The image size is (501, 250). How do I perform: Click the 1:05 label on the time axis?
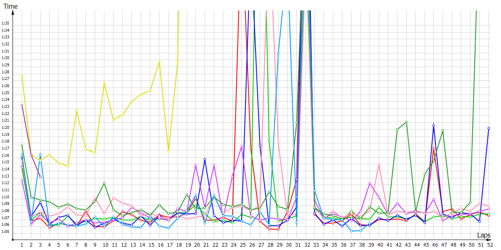pos(5,232)
